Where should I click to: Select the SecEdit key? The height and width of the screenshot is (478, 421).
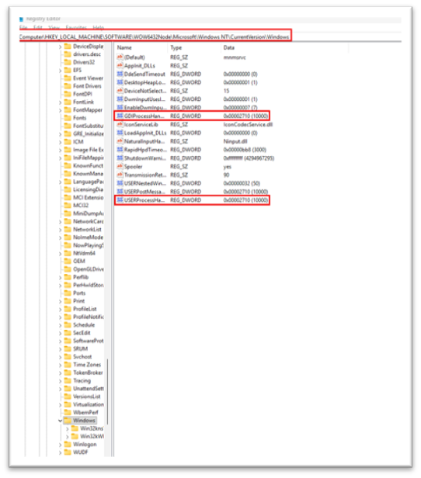pyautogui.click(x=82, y=333)
